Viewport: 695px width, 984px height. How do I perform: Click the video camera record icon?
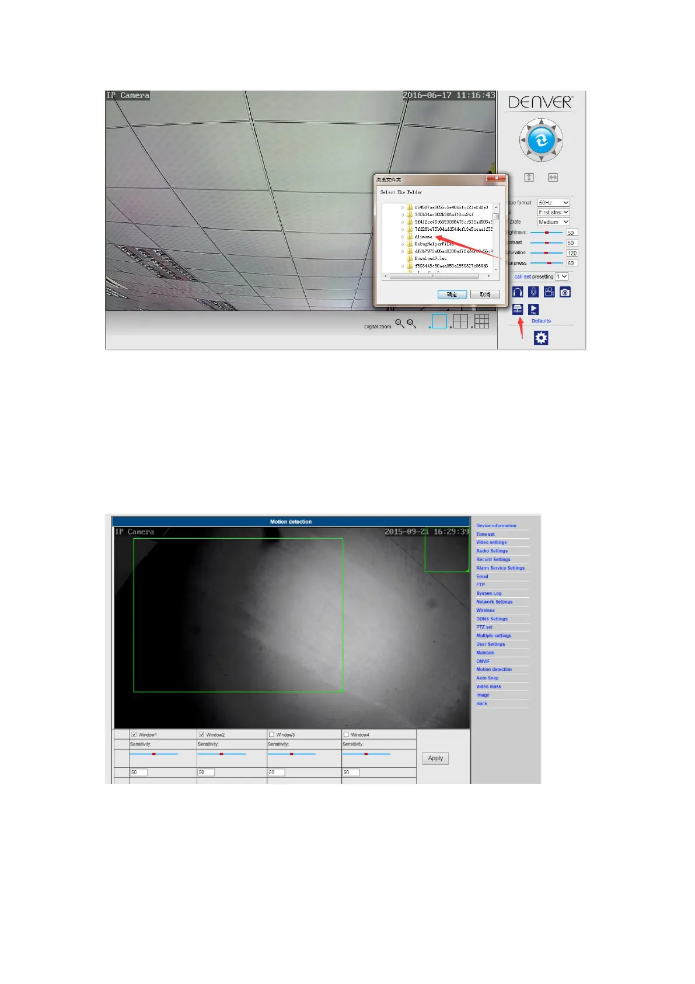[x=549, y=292]
